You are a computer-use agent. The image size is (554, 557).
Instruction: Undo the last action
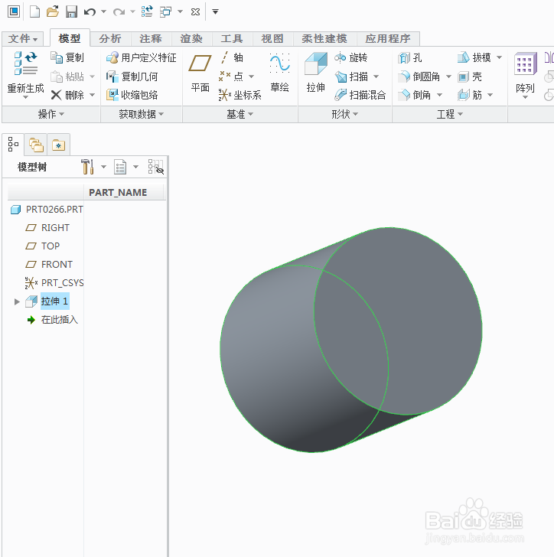tap(90, 12)
